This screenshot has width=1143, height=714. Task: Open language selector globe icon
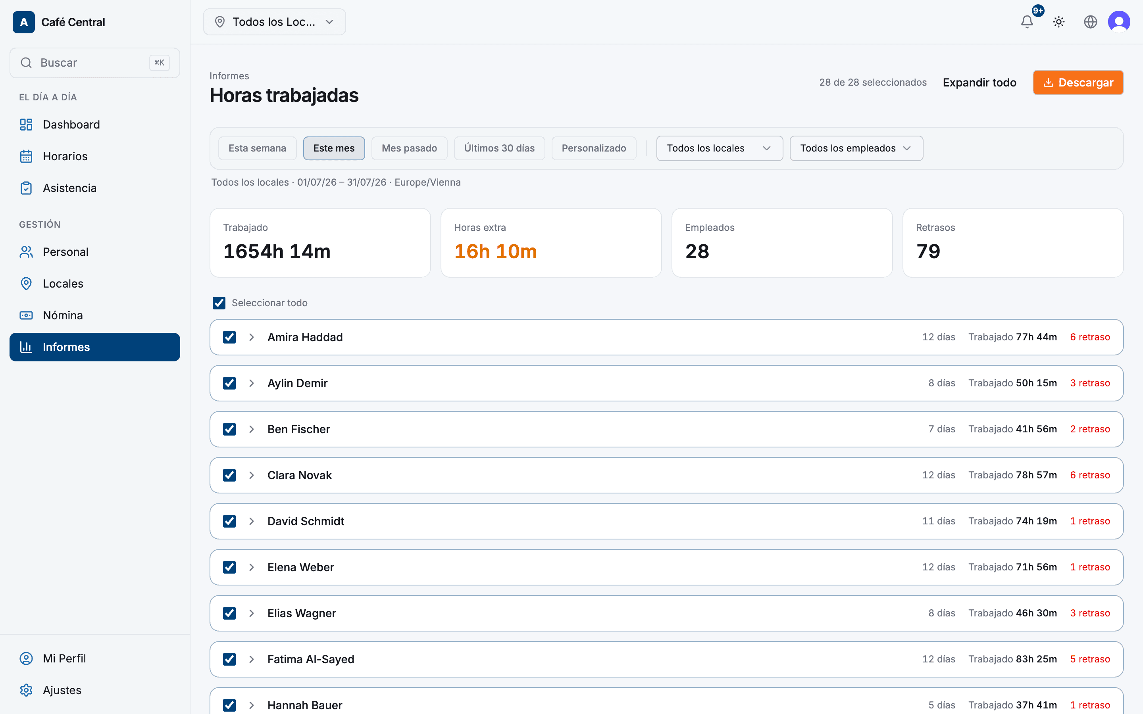[1091, 22]
